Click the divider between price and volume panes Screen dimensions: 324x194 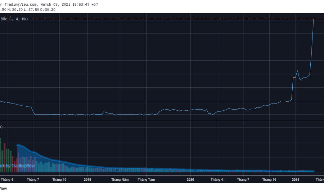click(162, 121)
